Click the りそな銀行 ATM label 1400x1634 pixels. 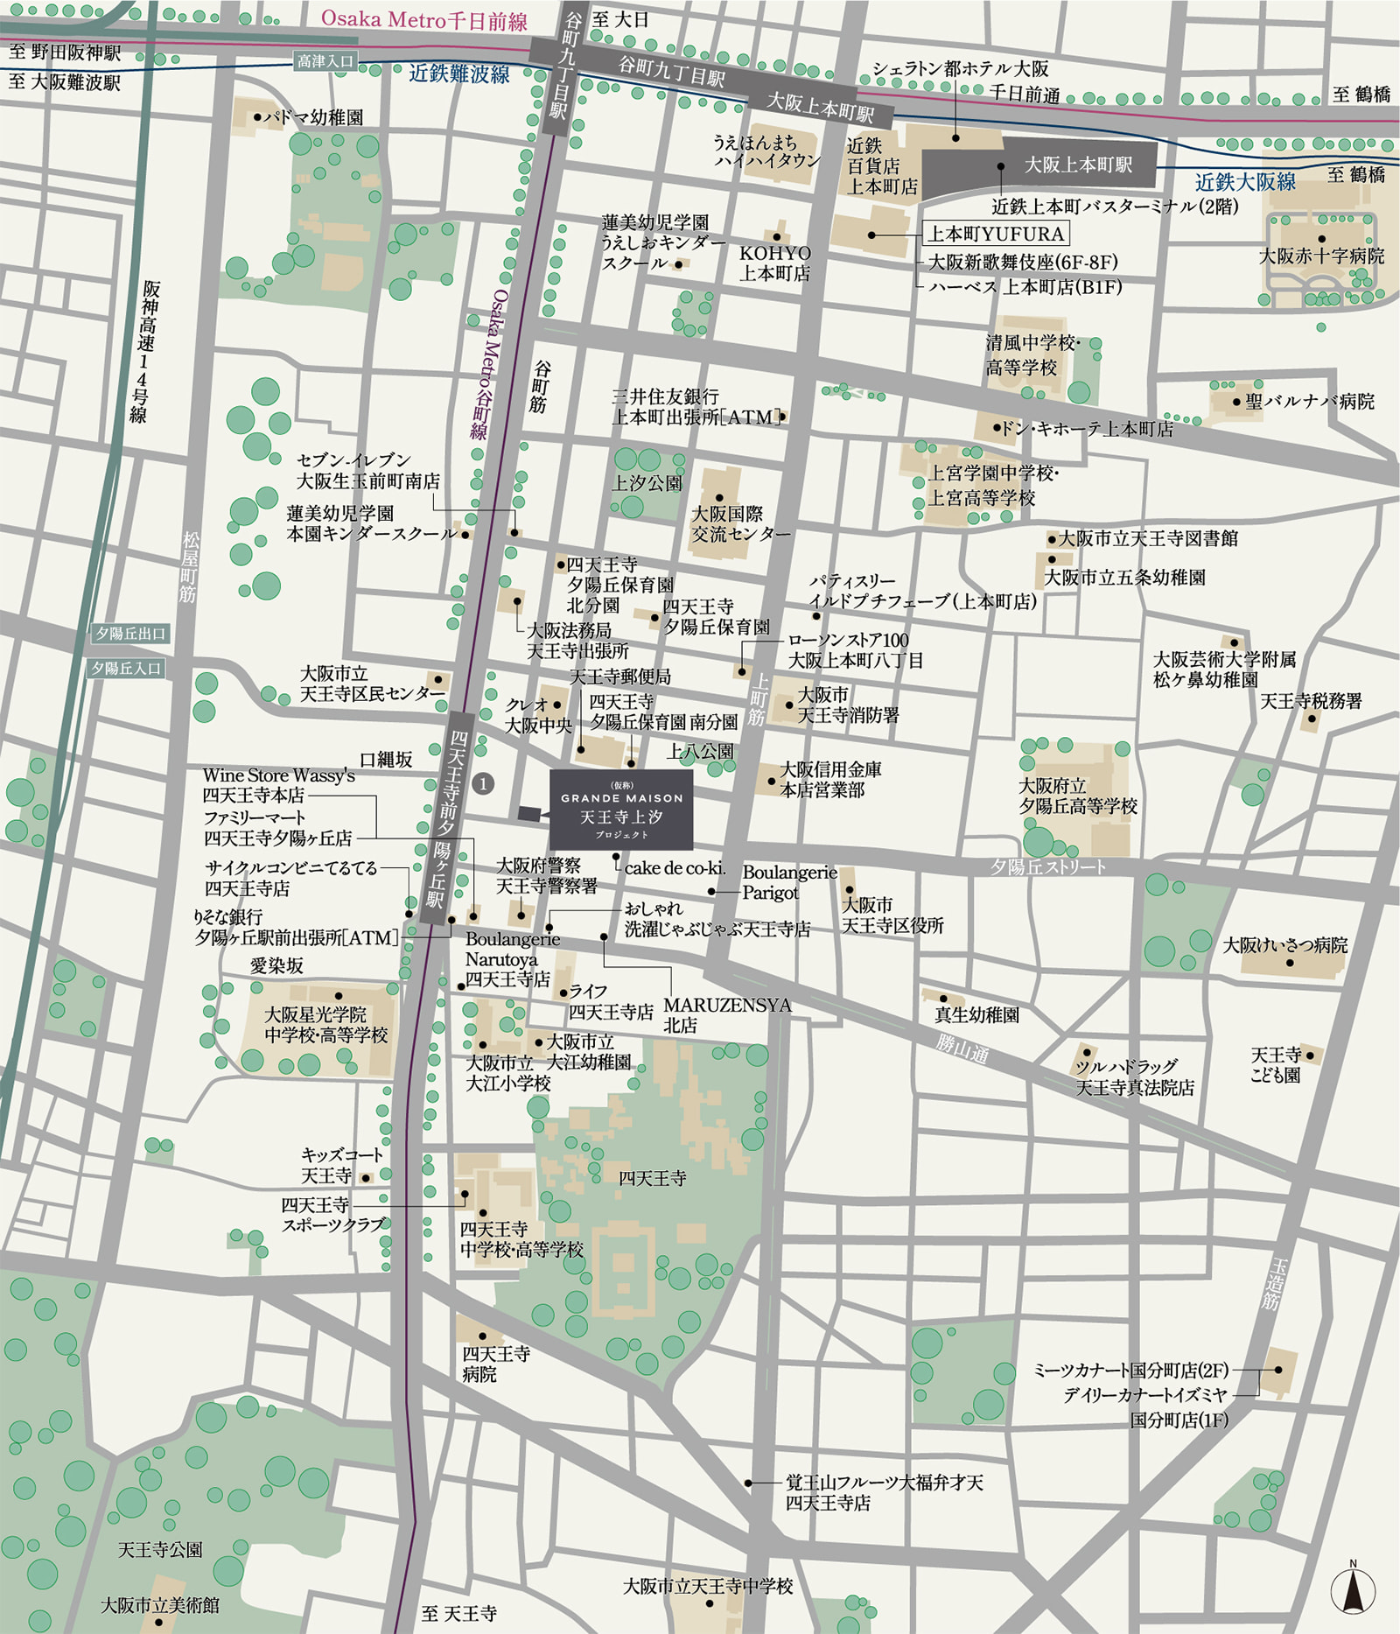point(297,928)
